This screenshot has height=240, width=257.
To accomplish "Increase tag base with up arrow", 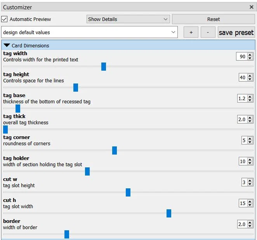I will point(250,97).
